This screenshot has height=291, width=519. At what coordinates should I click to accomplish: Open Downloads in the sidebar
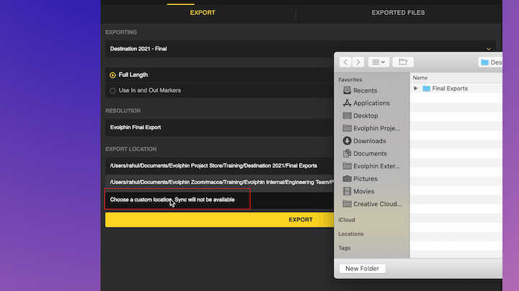tap(364, 141)
